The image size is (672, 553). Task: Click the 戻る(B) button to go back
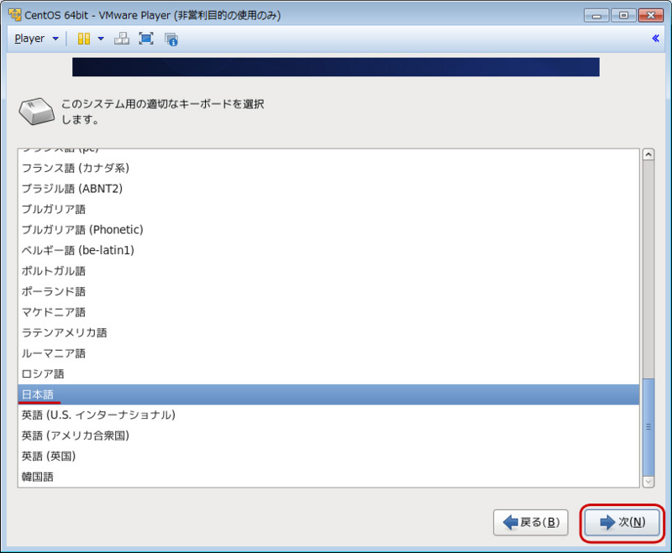point(530,522)
